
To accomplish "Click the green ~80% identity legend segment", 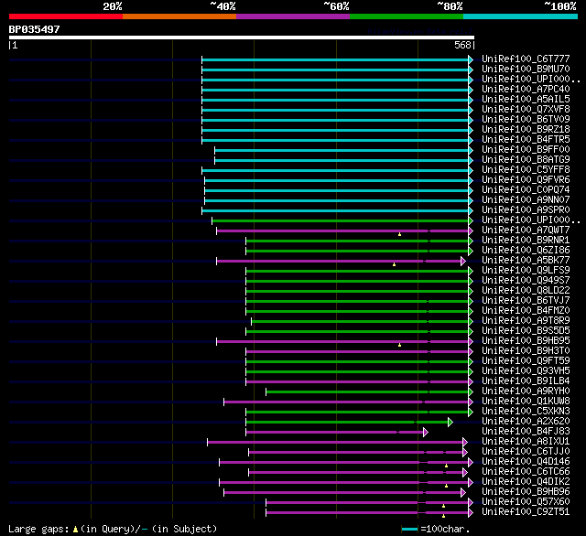I will [x=407, y=16].
